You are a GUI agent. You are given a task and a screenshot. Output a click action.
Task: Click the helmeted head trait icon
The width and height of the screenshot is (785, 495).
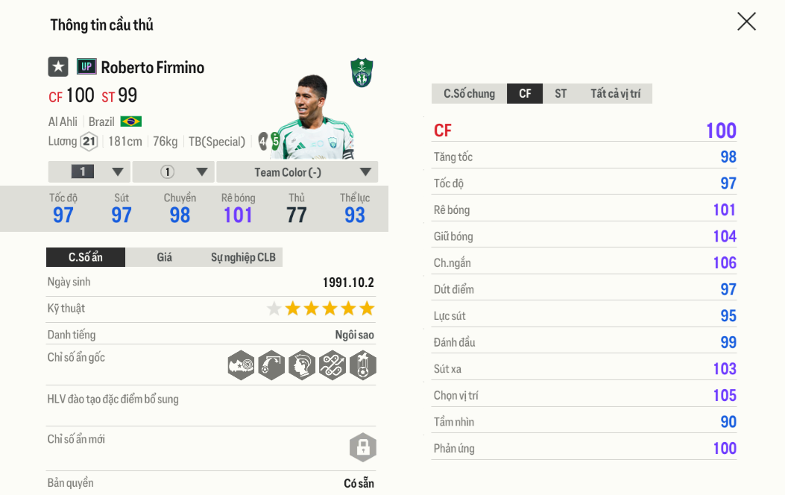pos(302,365)
